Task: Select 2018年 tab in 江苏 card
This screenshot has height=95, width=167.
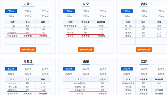Action: tap(127, 74)
